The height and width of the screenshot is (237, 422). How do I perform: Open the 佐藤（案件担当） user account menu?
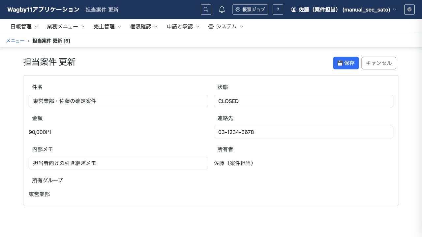tap(344, 10)
